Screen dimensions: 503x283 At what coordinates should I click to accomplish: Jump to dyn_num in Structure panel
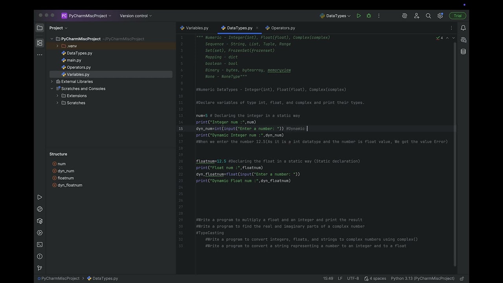coord(63,171)
